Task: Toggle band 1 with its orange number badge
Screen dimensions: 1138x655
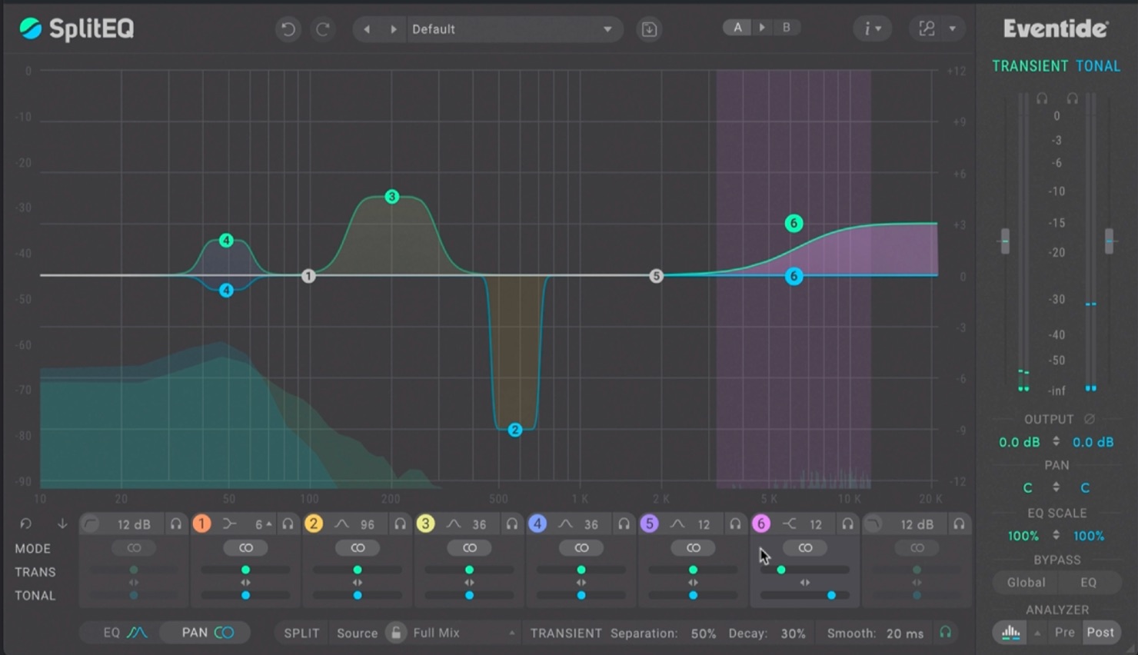Action: tap(201, 524)
